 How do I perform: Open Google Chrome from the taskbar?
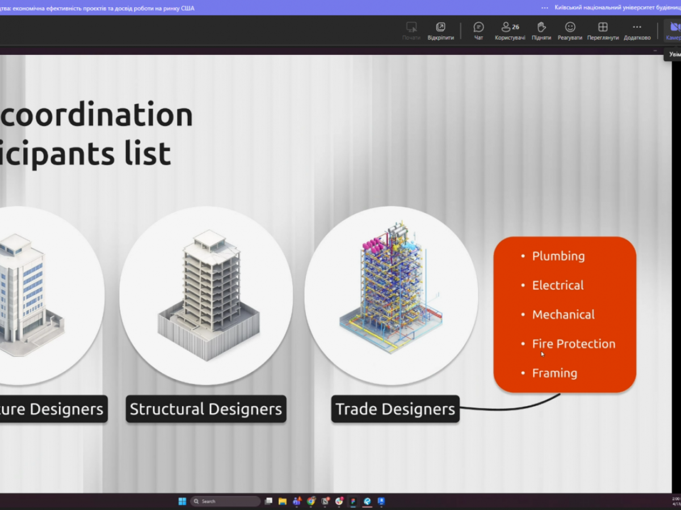point(311,501)
